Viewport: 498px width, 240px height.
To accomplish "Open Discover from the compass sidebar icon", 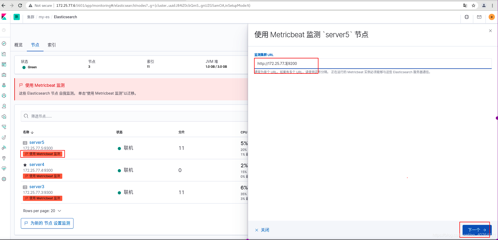I will point(4,44).
